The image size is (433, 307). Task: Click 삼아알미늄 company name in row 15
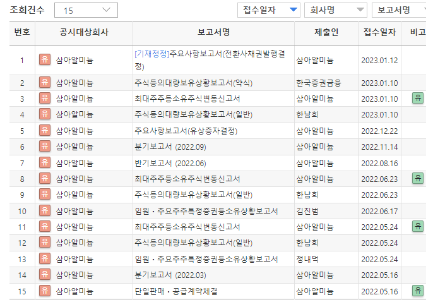(x=74, y=291)
